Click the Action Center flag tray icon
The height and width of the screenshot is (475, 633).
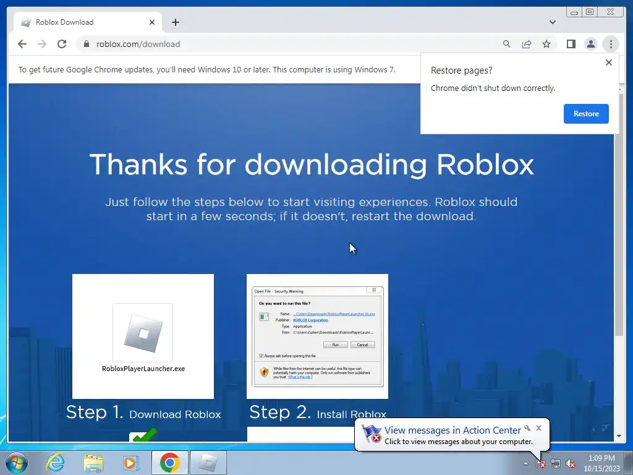540,463
